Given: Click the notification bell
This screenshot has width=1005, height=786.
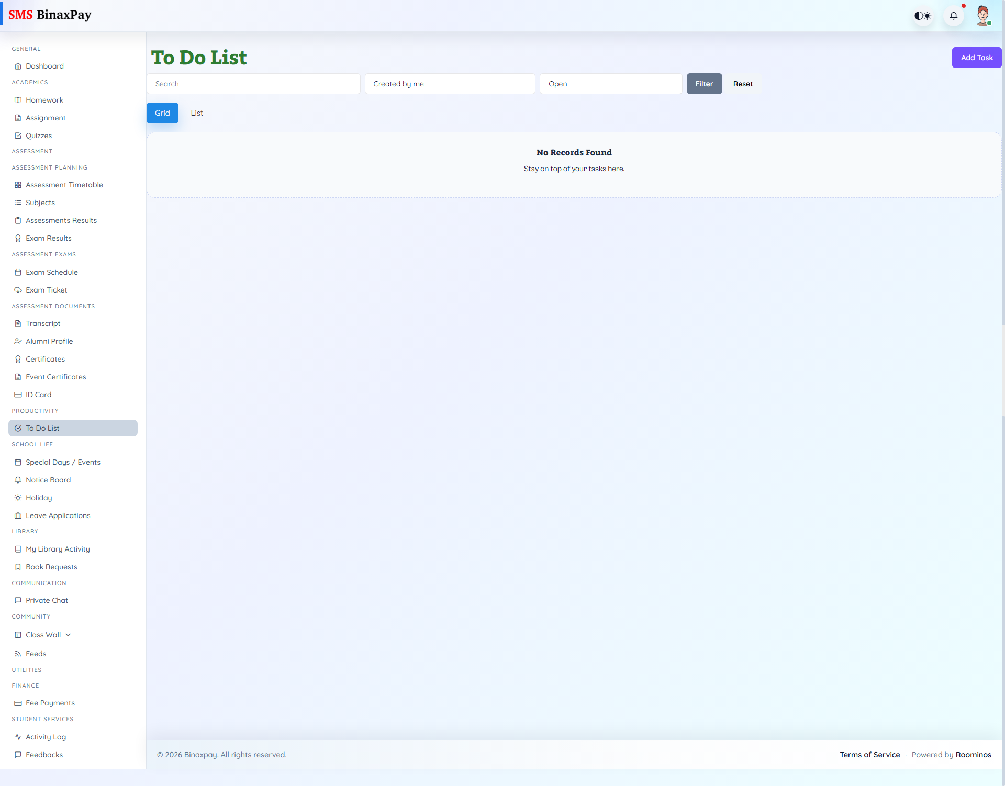Looking at the screenshot, I should coord(953,16).
